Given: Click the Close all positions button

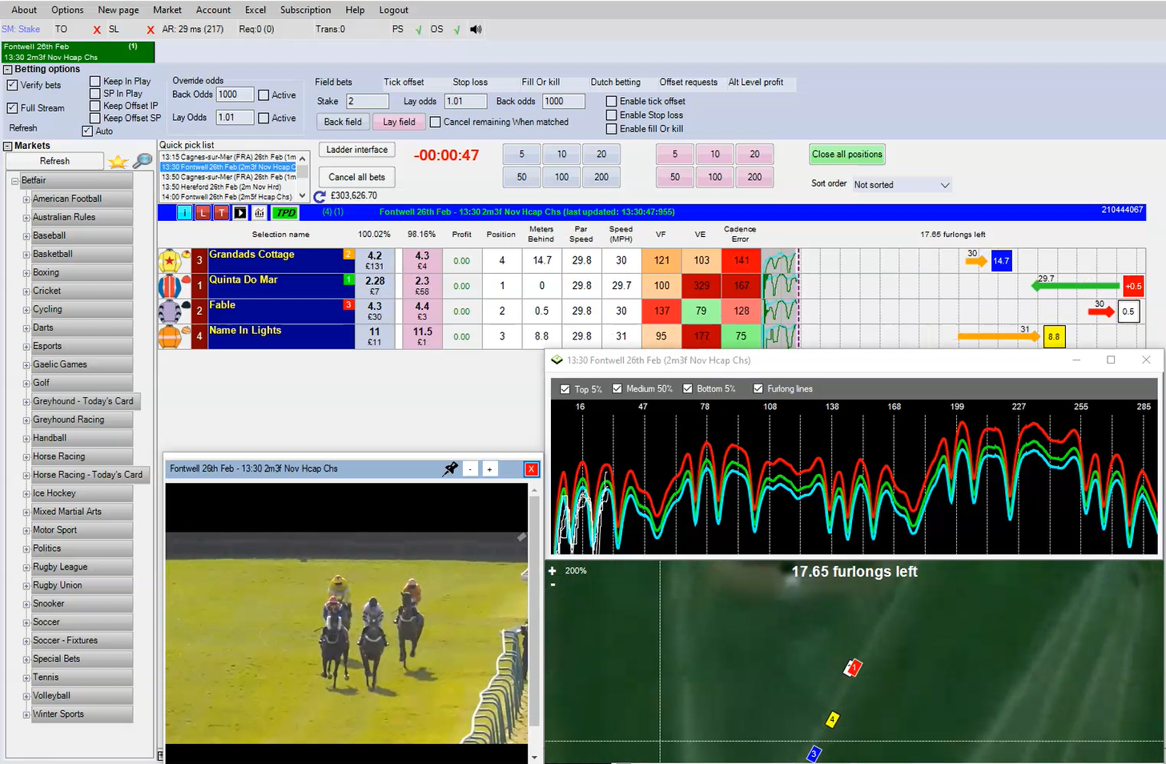Looking at the screenshot, I should click(846, 154).
